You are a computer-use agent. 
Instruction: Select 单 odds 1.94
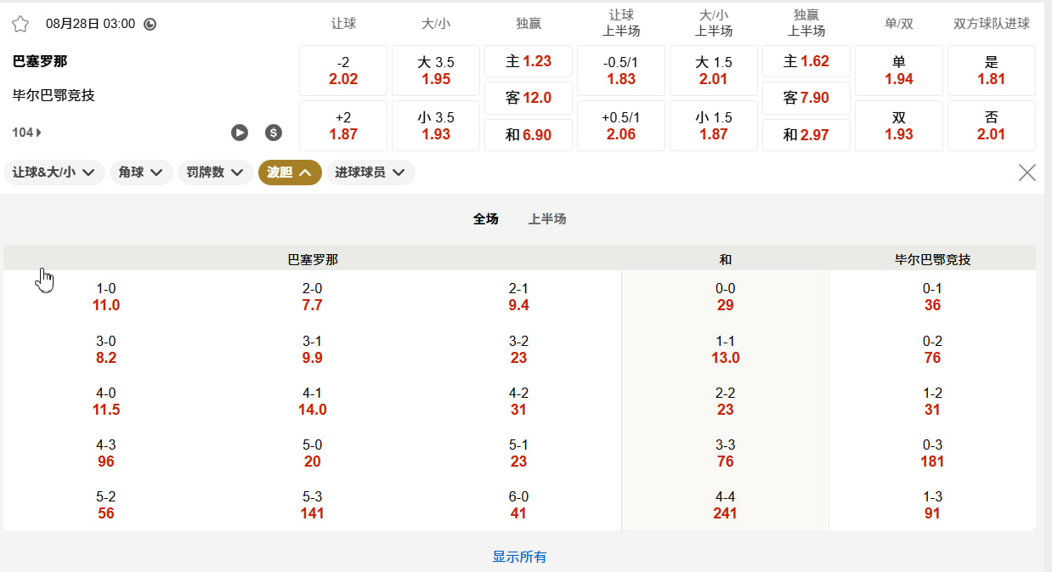coord(899,71)
